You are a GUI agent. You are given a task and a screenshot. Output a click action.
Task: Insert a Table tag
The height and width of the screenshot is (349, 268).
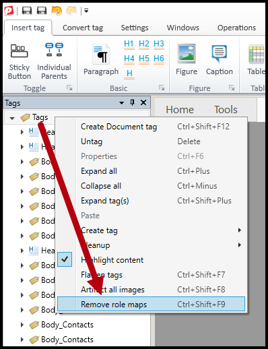pyautogui.click(x=257, y=60)
